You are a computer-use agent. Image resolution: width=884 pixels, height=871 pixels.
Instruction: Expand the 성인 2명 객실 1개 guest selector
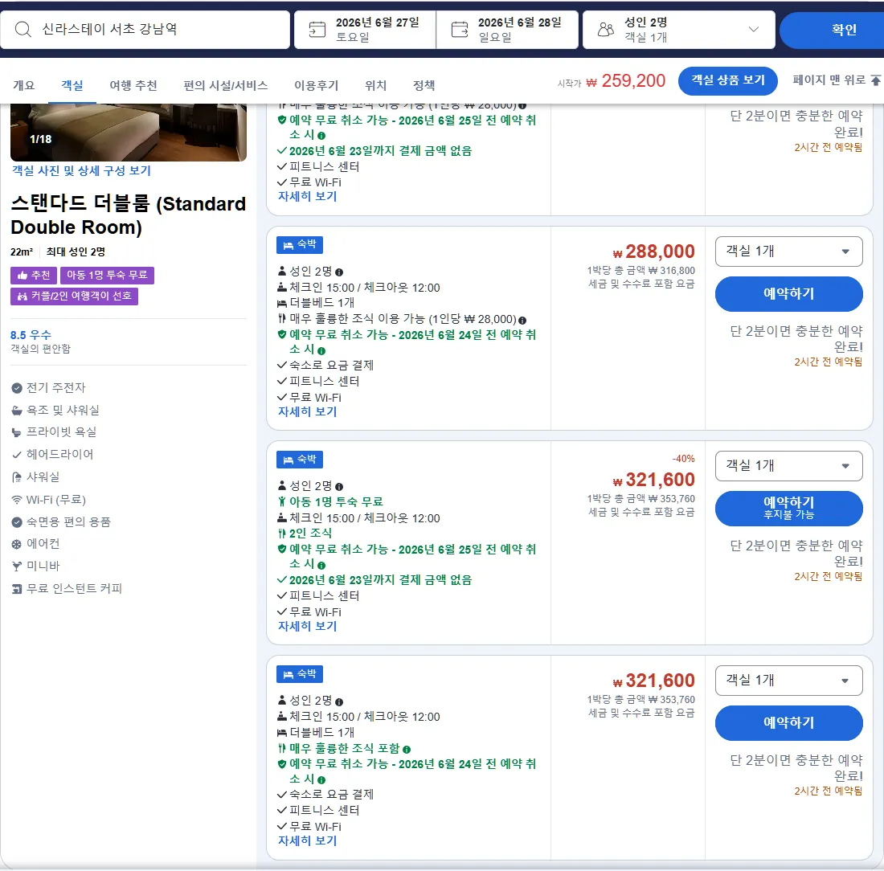pos(678,29)
